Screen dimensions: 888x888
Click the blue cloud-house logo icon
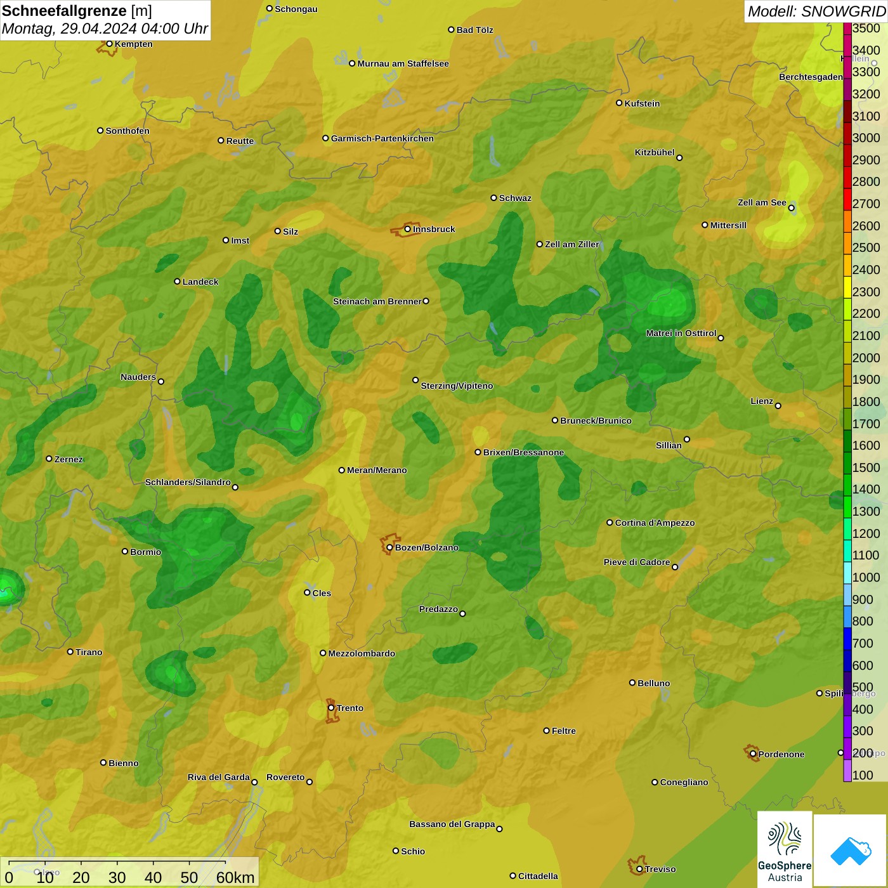click(851, 851)
